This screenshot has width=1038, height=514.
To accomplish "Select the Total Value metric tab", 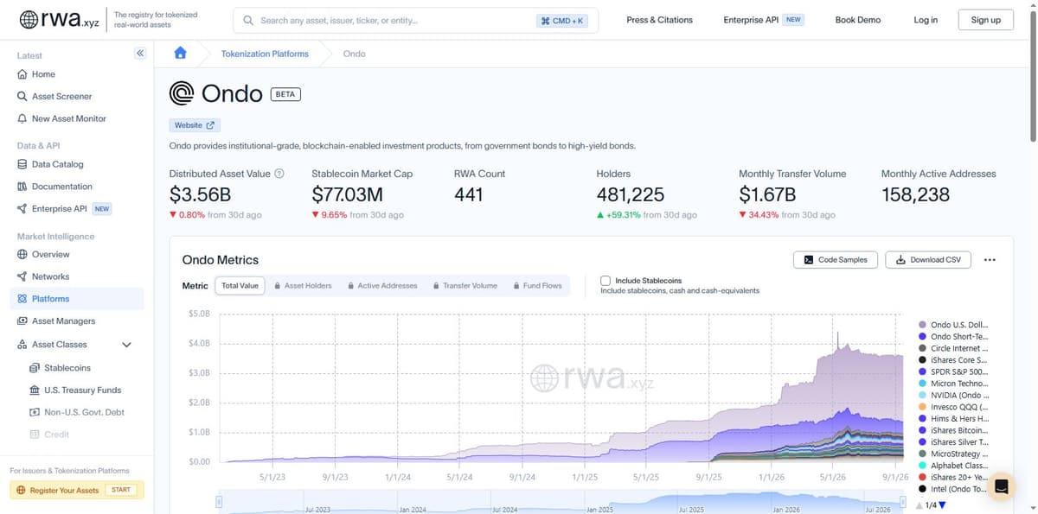I will pyautogui.click(x=240, y=286).
